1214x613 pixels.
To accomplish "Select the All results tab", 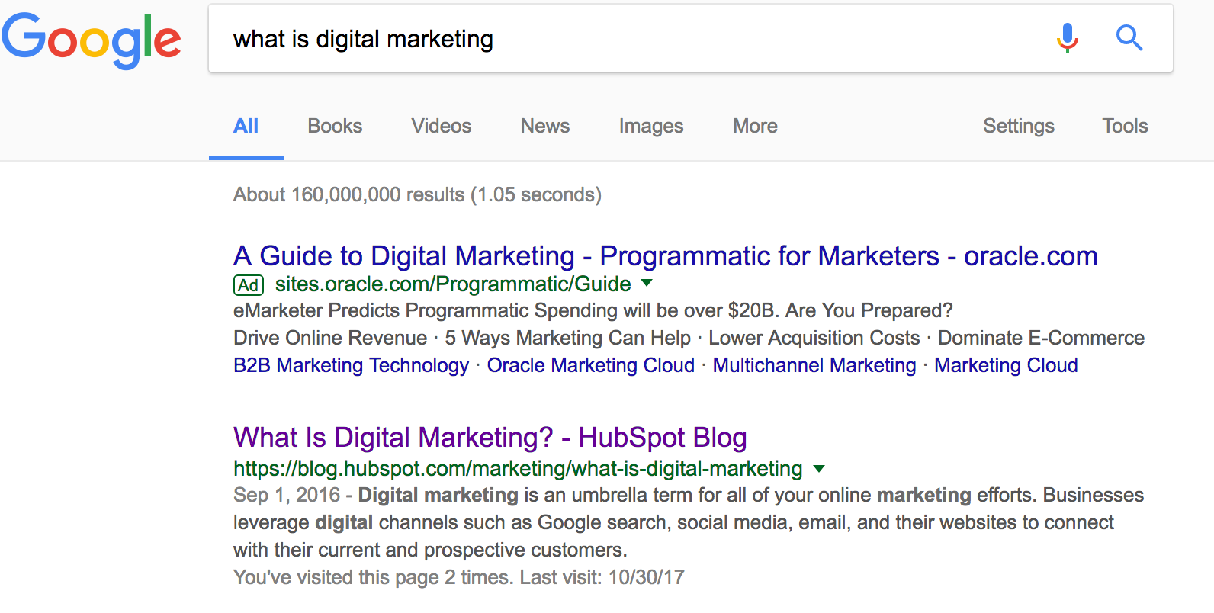I will 246,126.
